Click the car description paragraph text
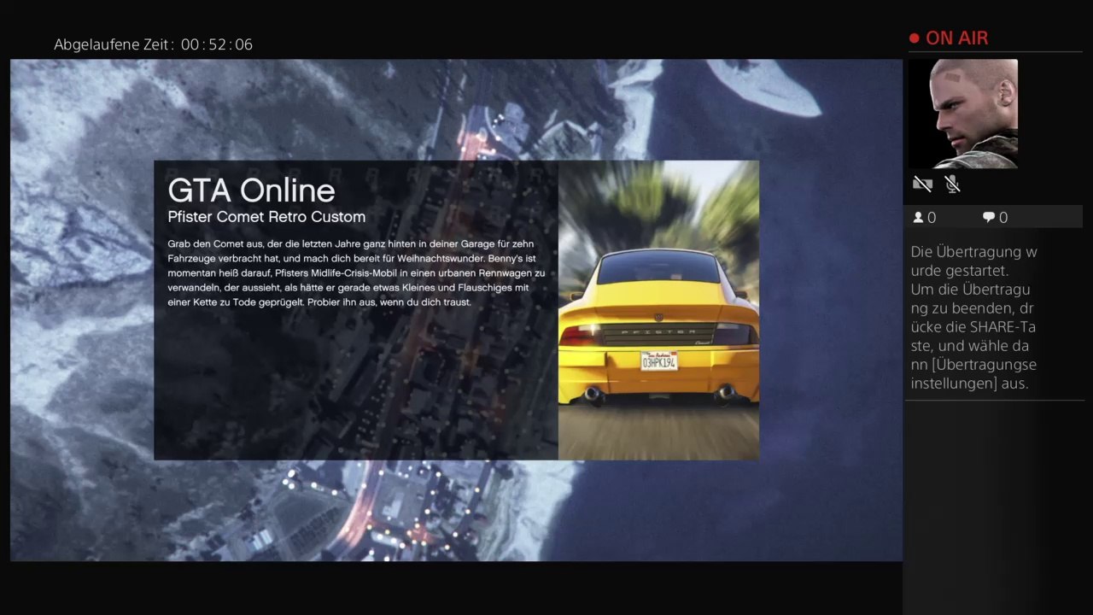Image resolution: width=1093 pixels, height=615 pixels. pos(356,273)
